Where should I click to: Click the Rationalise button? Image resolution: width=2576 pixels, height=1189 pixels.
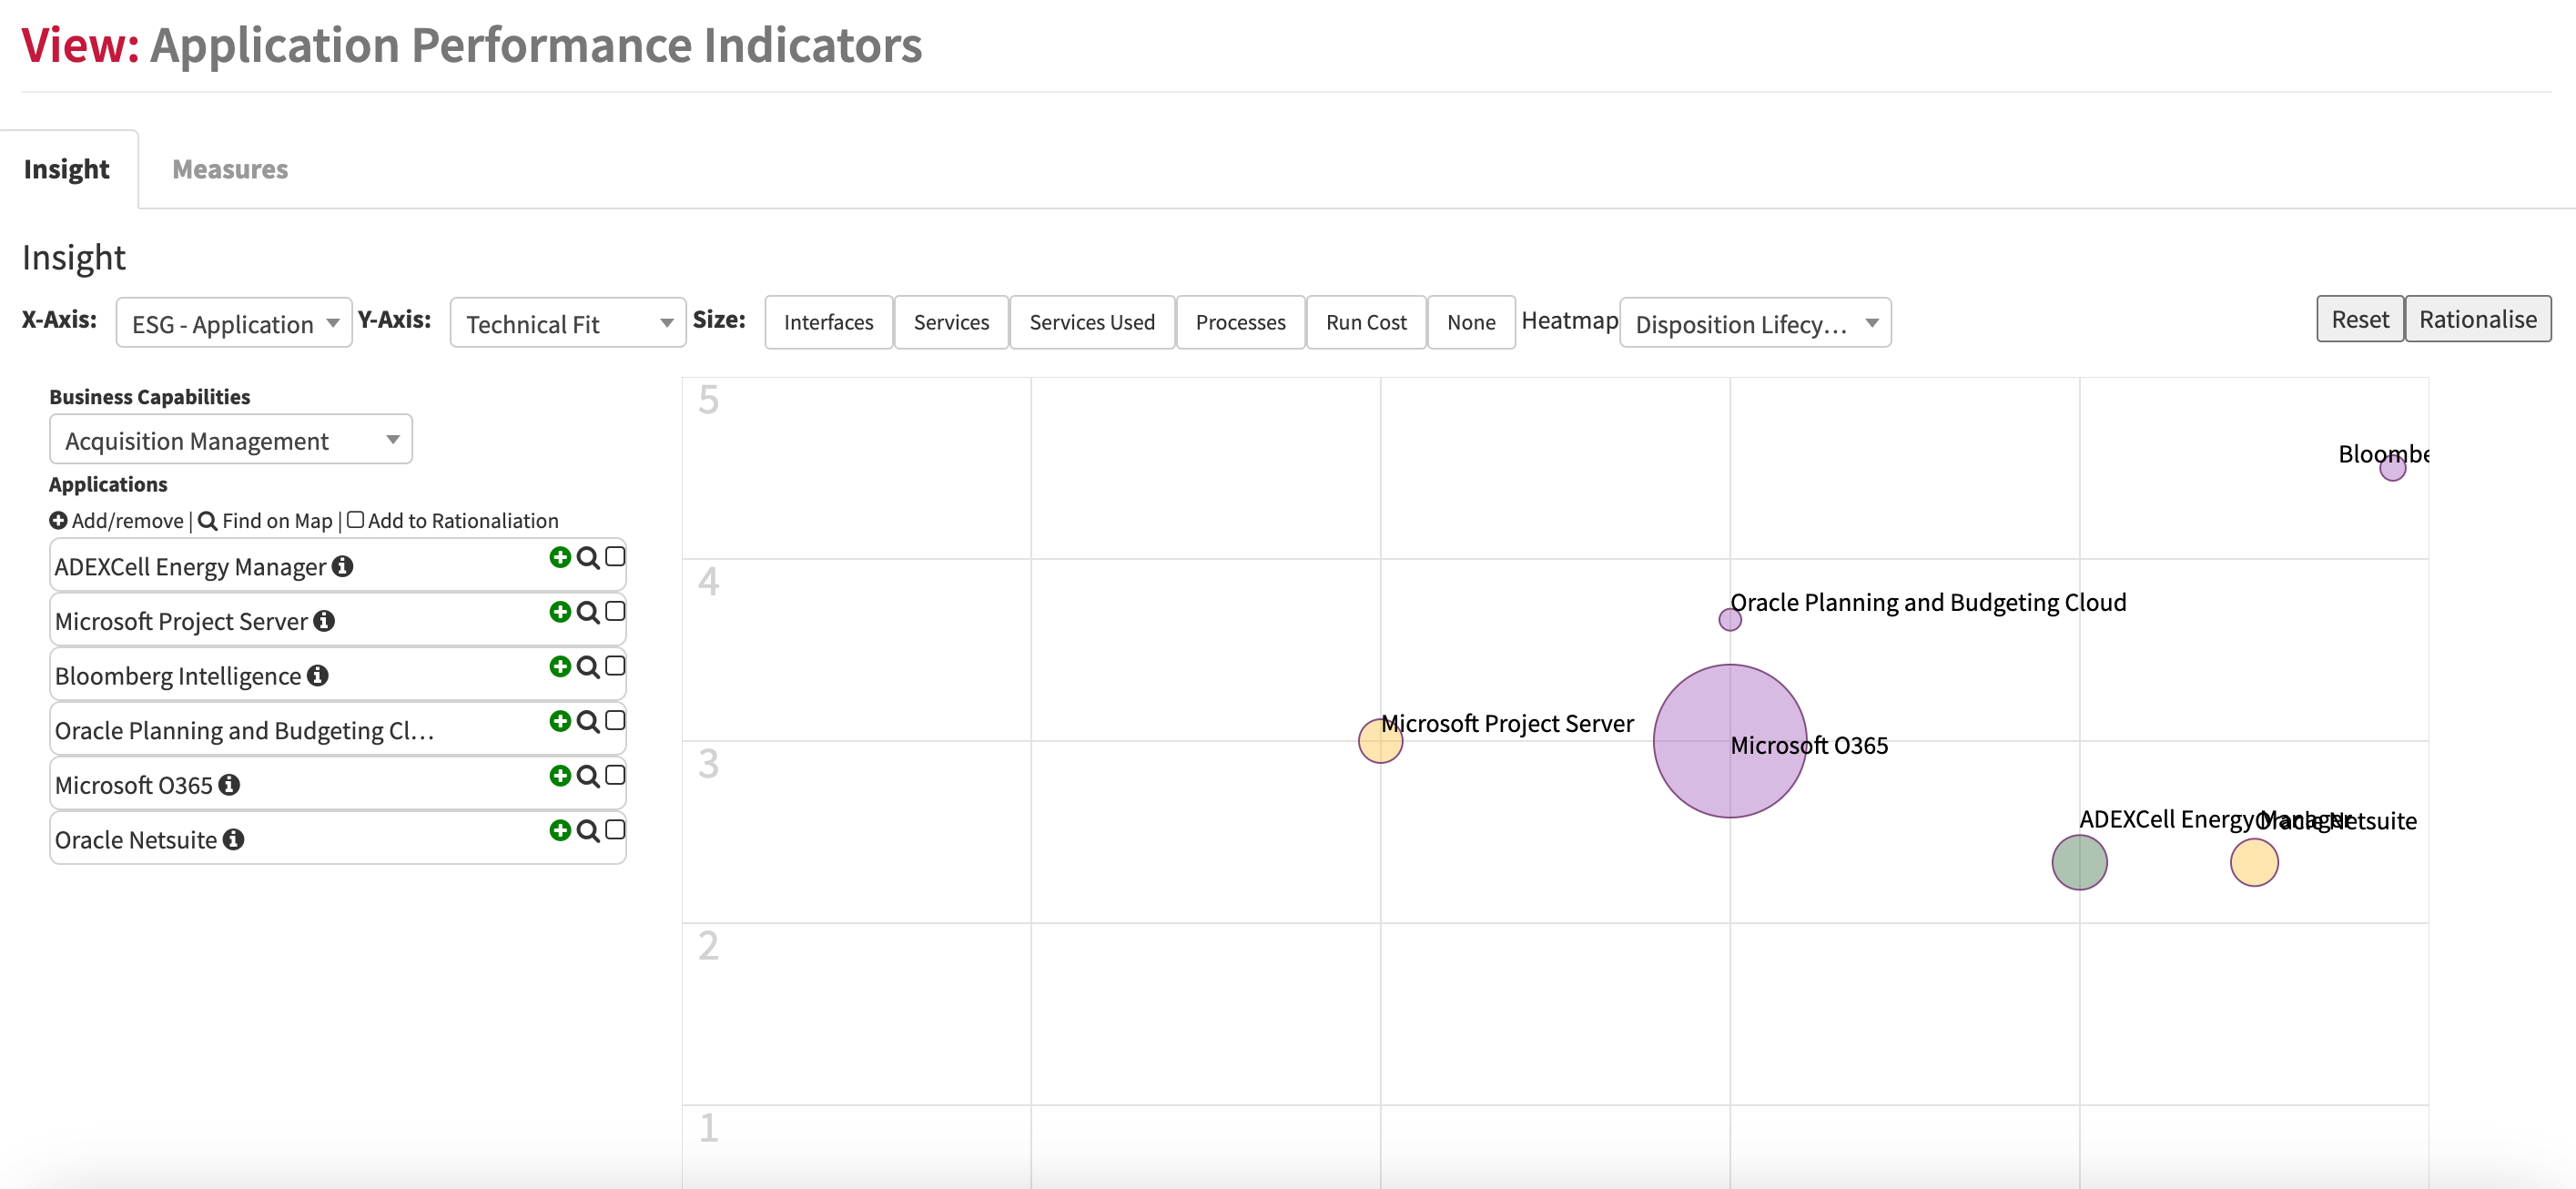2477,320
